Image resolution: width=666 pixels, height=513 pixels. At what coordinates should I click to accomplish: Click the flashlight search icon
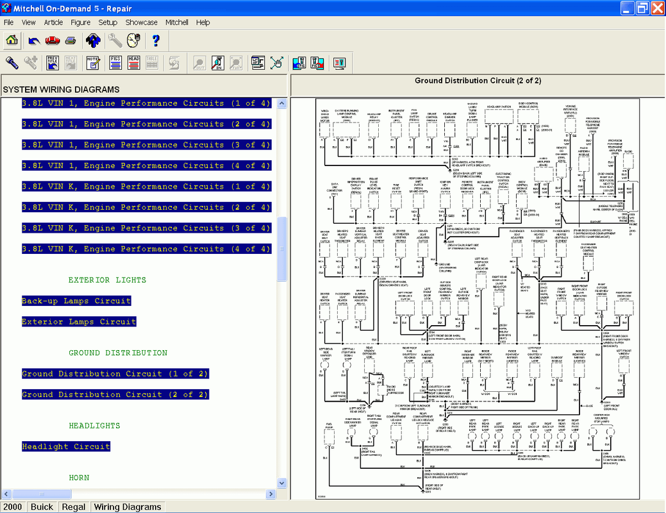tap(12, 63)
